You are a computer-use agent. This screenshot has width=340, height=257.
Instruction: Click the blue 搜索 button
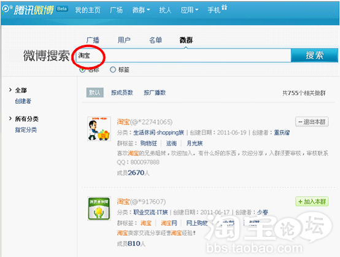pyautogui.click(x=314, y=55)
